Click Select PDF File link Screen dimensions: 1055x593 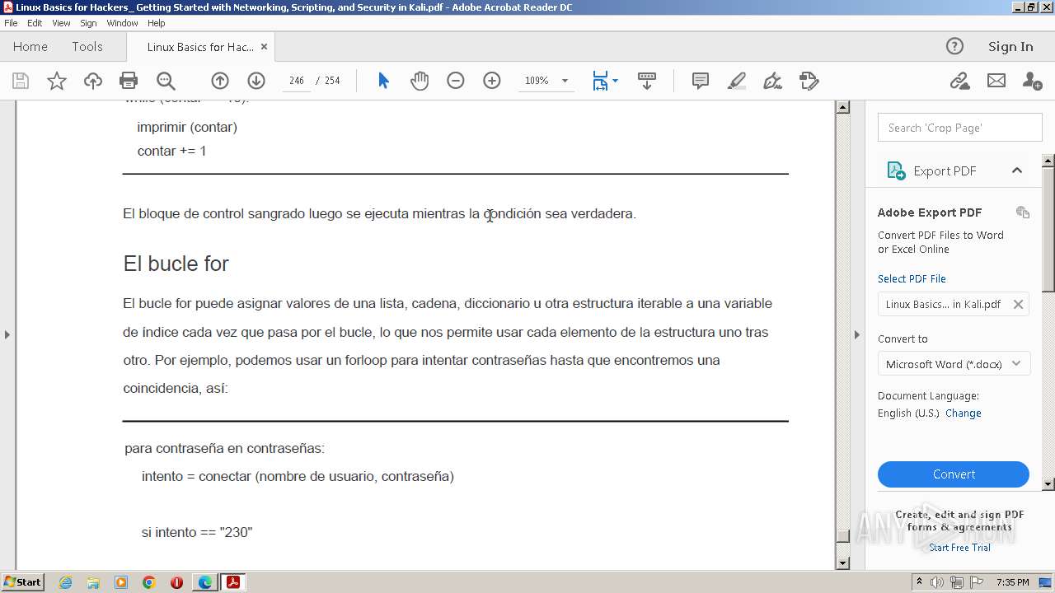click(x=912, y=278)
